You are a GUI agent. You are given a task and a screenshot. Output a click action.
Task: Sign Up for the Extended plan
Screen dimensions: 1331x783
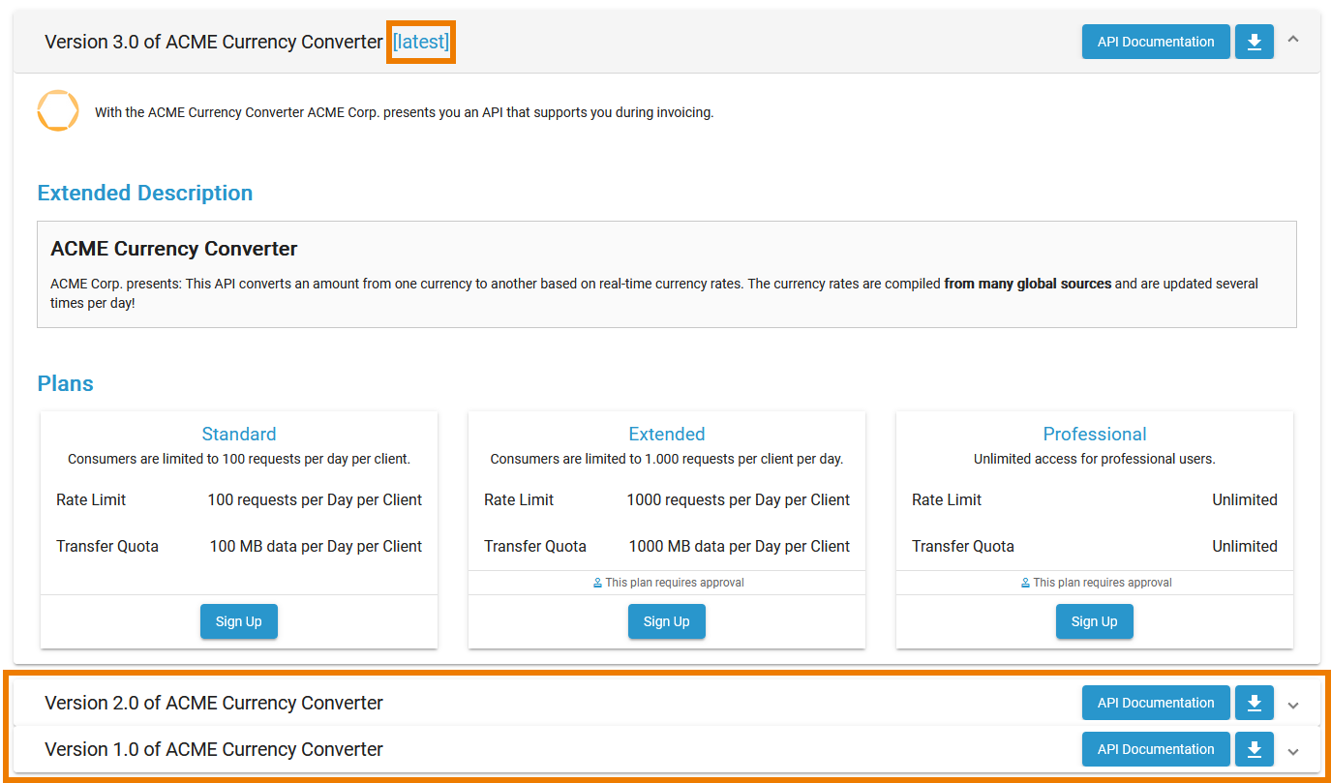pyautogui.click(x=667, y=621)
